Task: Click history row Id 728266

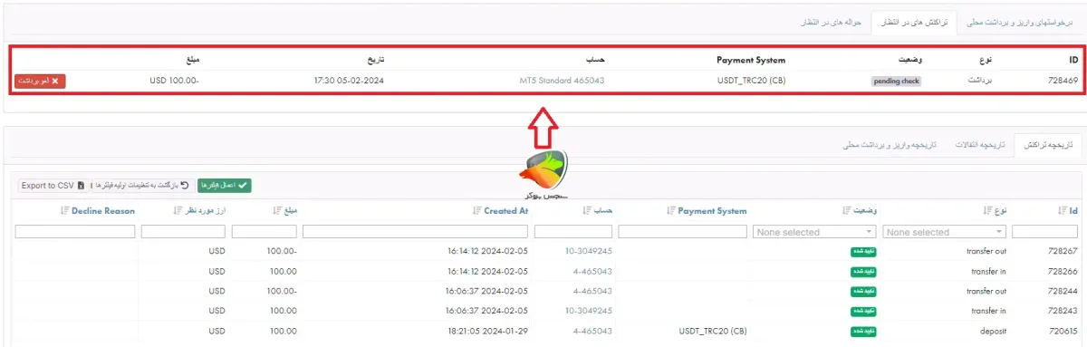Action: coord(1062,271)
